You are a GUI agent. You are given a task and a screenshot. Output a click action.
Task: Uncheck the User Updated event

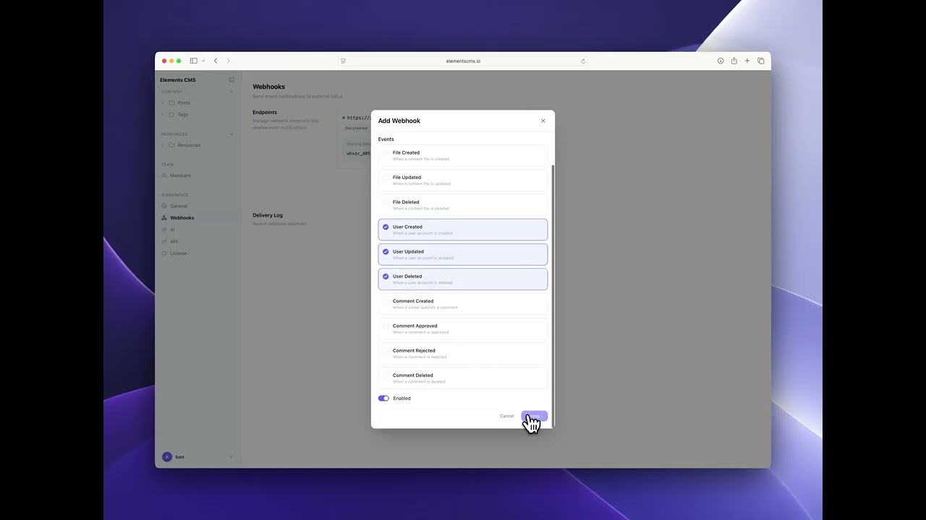[x=463, y=254]
